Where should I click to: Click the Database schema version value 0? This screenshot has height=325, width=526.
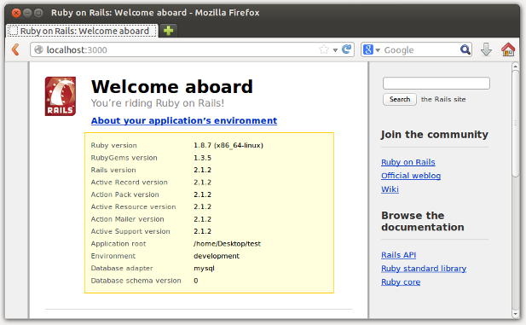[195, 281]
